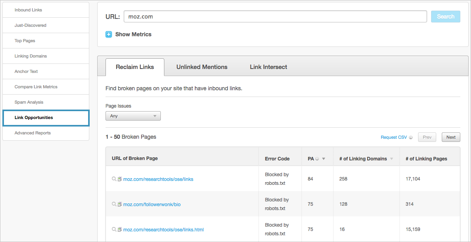Go to Just-Discovered in the sidebar
The height and width of the screenshot is (242, 471).
coord(46,26)
